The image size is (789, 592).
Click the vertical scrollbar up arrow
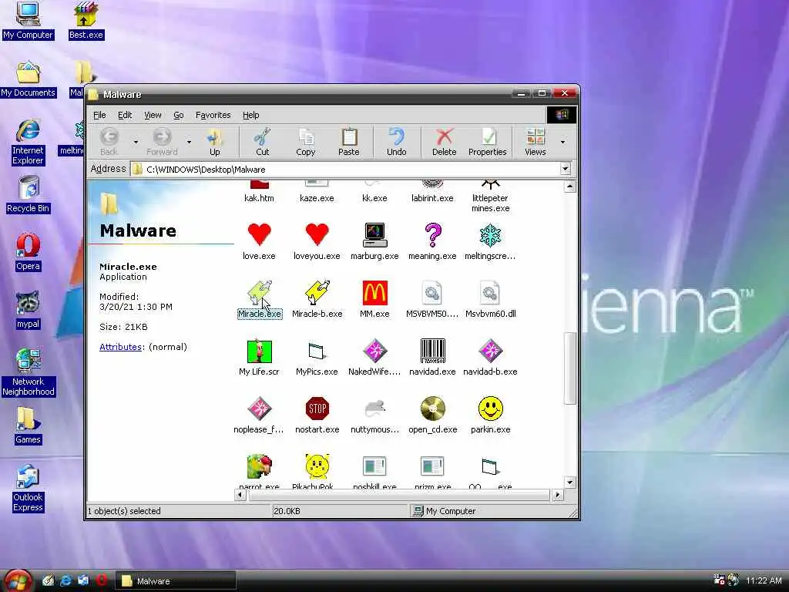pos(569,187)
